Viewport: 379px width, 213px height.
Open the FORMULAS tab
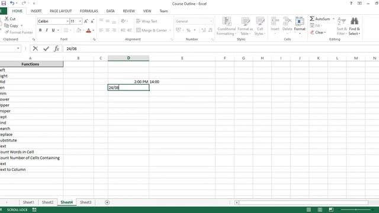[89, 11]
